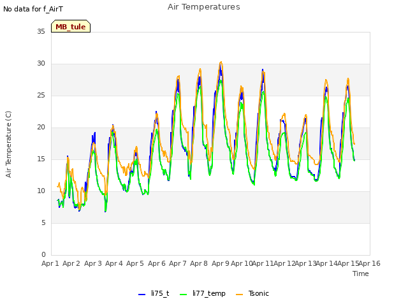408x306 pixels.
Task: Click the Apr 8 x-axis label
Action: click(199, 263)
